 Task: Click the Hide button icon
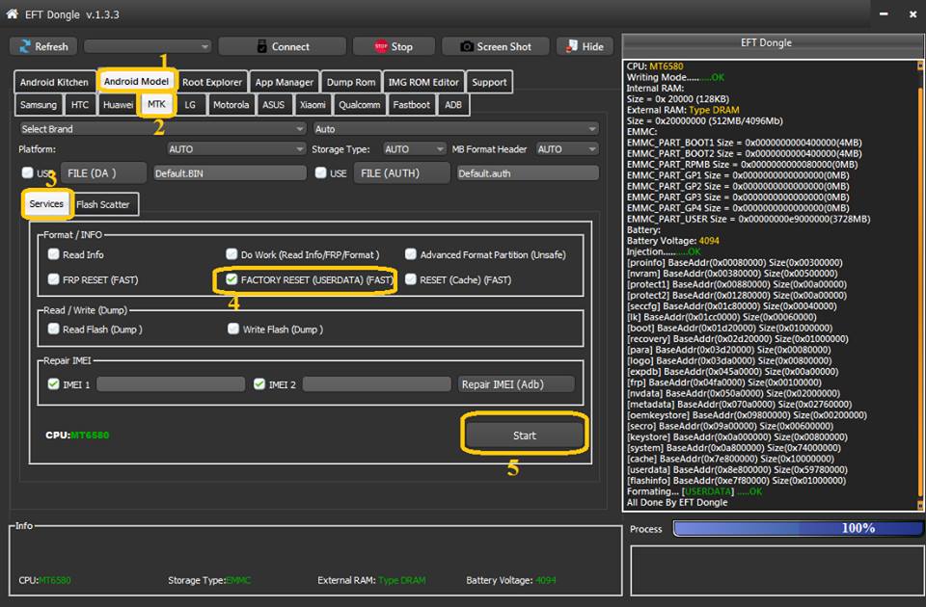572,46
